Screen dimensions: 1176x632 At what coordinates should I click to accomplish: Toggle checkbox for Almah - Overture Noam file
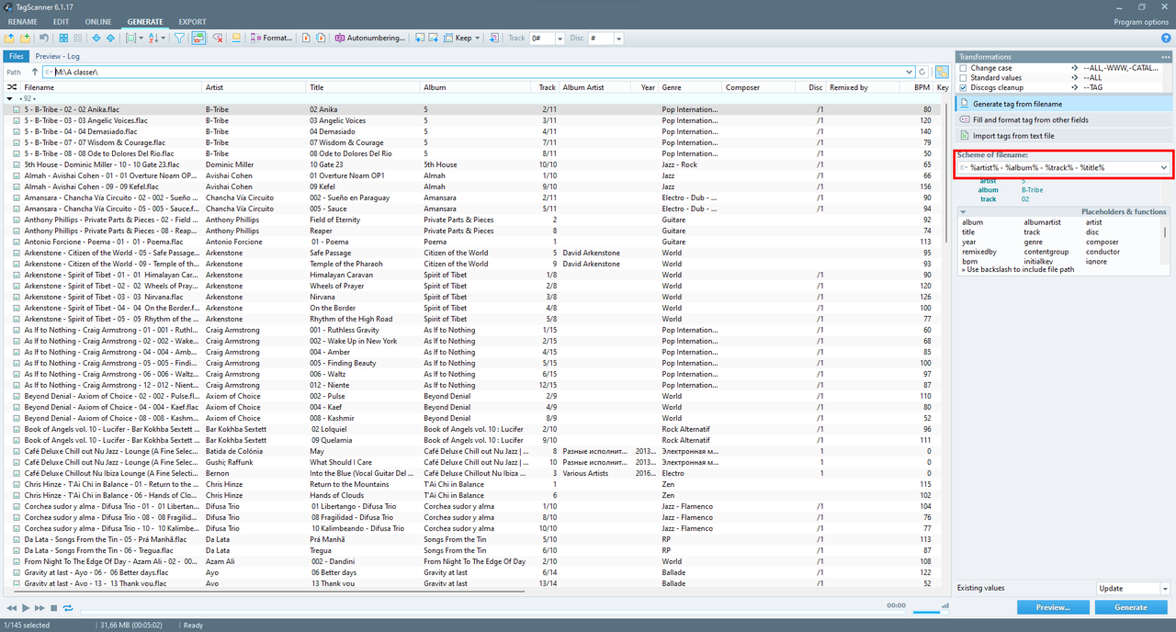(x=17, y=175)
